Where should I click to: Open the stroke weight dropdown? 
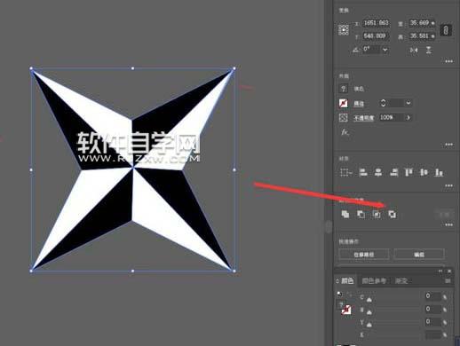click(408, 103)
